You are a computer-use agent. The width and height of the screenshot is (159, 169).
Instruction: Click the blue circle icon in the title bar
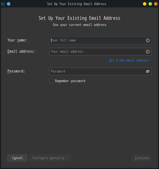tap(9, 4)
